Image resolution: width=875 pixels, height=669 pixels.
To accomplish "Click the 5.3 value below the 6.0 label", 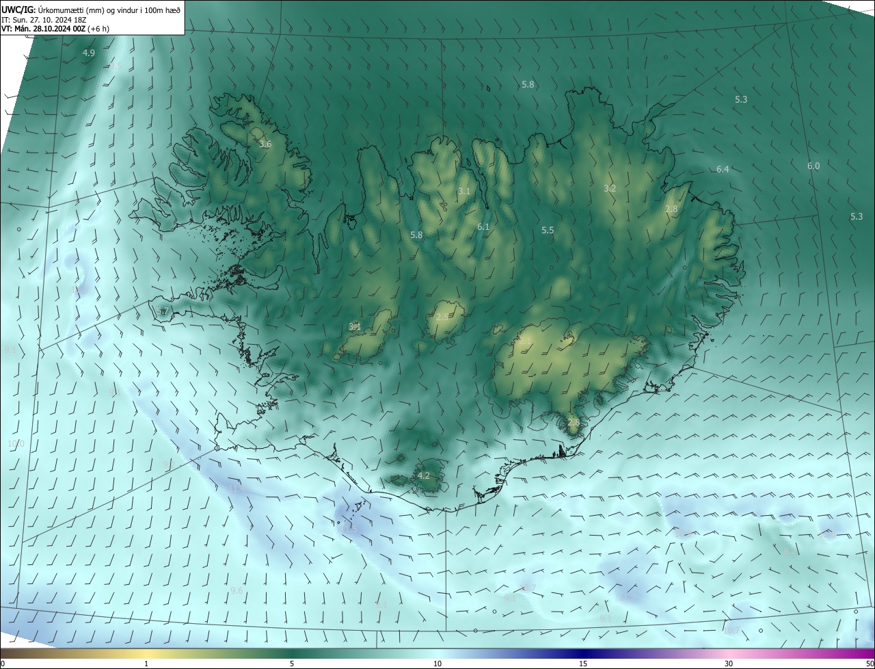I will [x=857, y=216].
